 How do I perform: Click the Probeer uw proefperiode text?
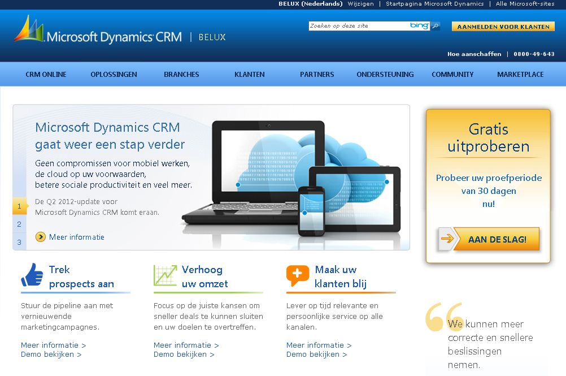tap(489, 191)
